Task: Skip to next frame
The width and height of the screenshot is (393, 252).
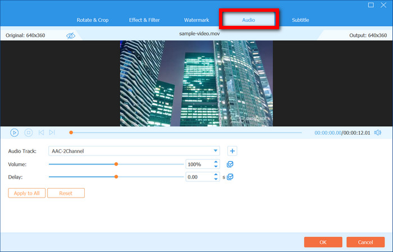Action: coord(52,132)
